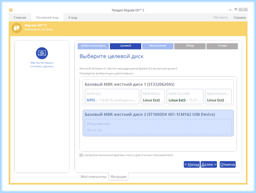Click the Далее button
The width and height of the screenshot is (256, 193).
pos(209,165)
